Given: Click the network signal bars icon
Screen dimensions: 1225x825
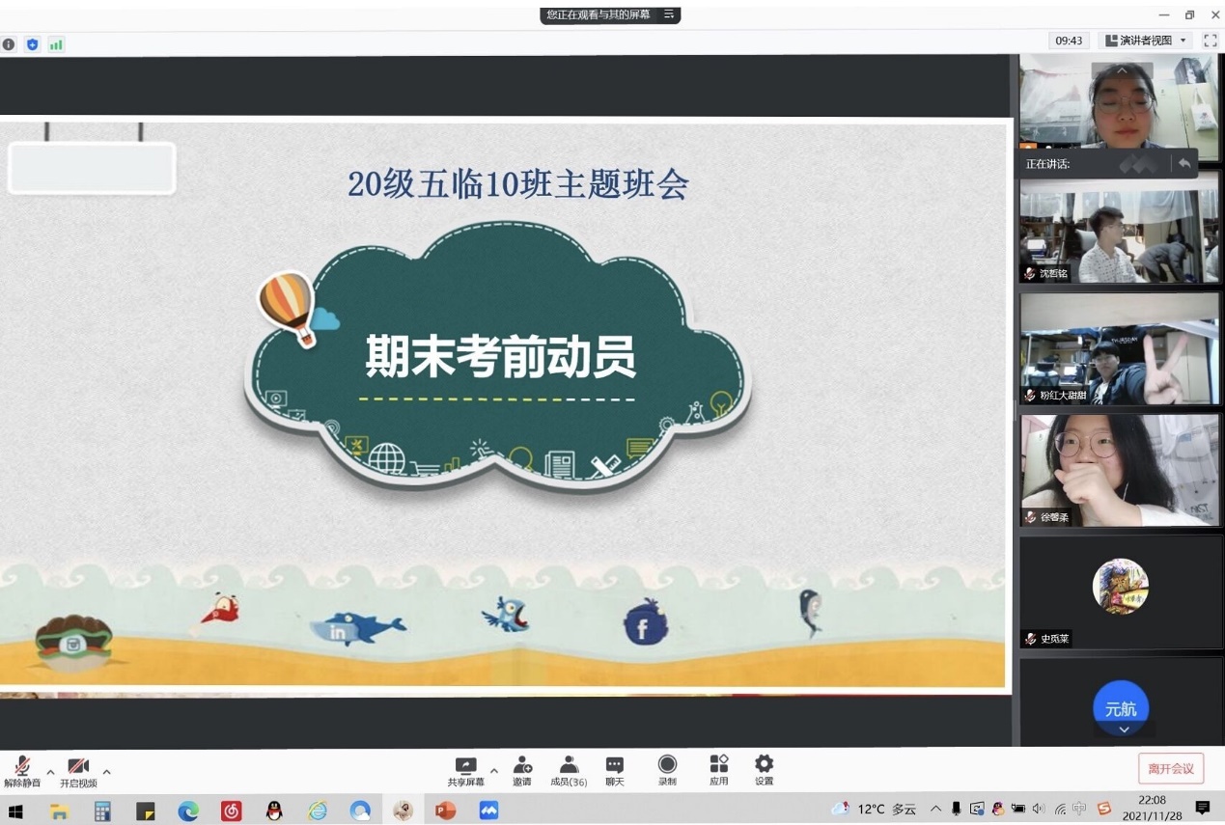Looking at the screenshot, I should pyautogui.click(x=56, y=44).
